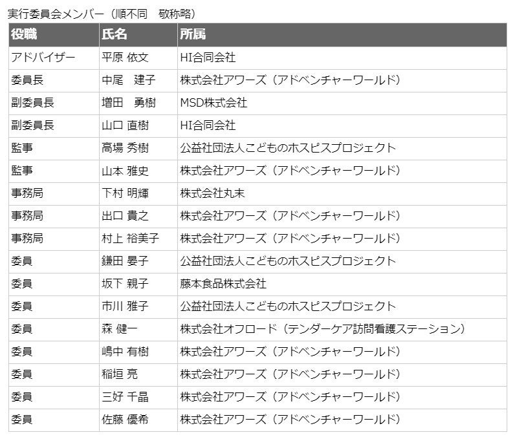The height and width of the screenshot is (439, 517).
Task: Select the name 佐藤 優希
Action: click(125, 420)
